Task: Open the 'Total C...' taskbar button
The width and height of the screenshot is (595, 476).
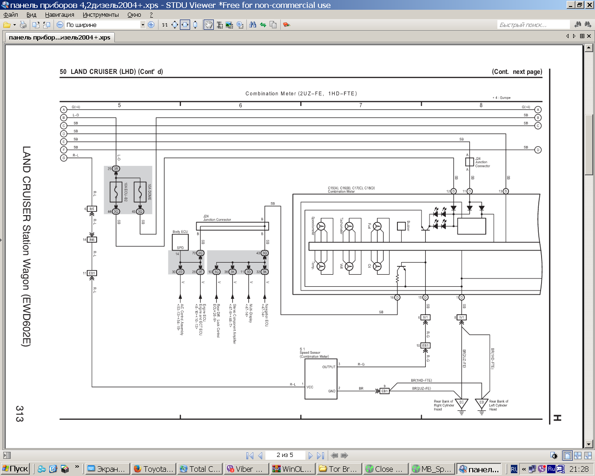Action: pyautogui.click(x=200, y=469)
